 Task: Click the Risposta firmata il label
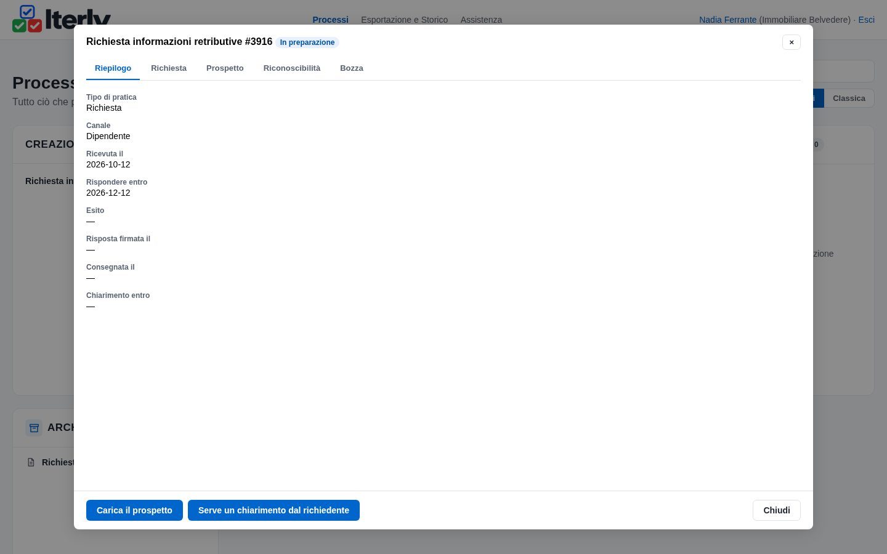pyautogui.click(x=118, y=239)
